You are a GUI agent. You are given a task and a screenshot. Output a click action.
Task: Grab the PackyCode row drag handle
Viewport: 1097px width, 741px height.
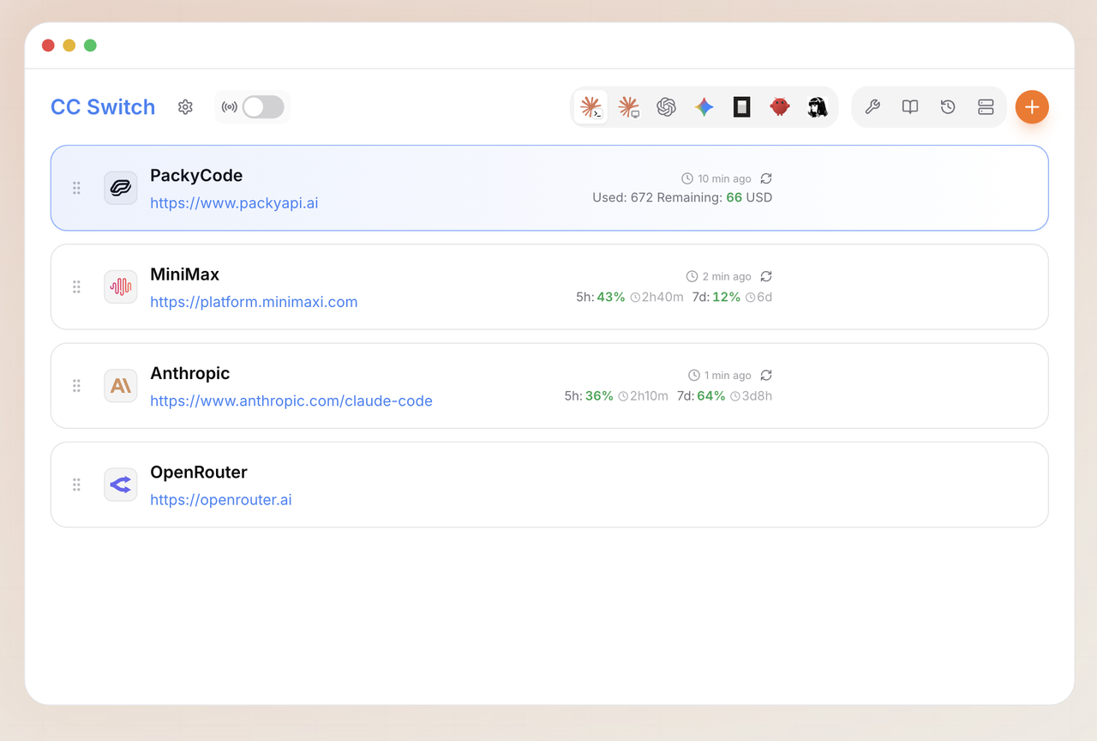point(76,188)
